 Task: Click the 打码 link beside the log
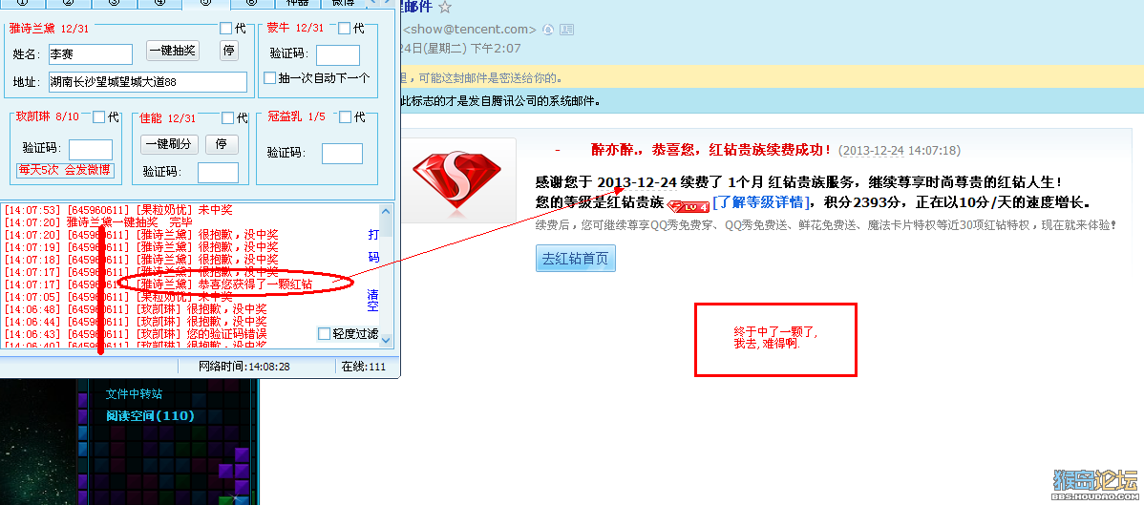[x=373, y=246]
